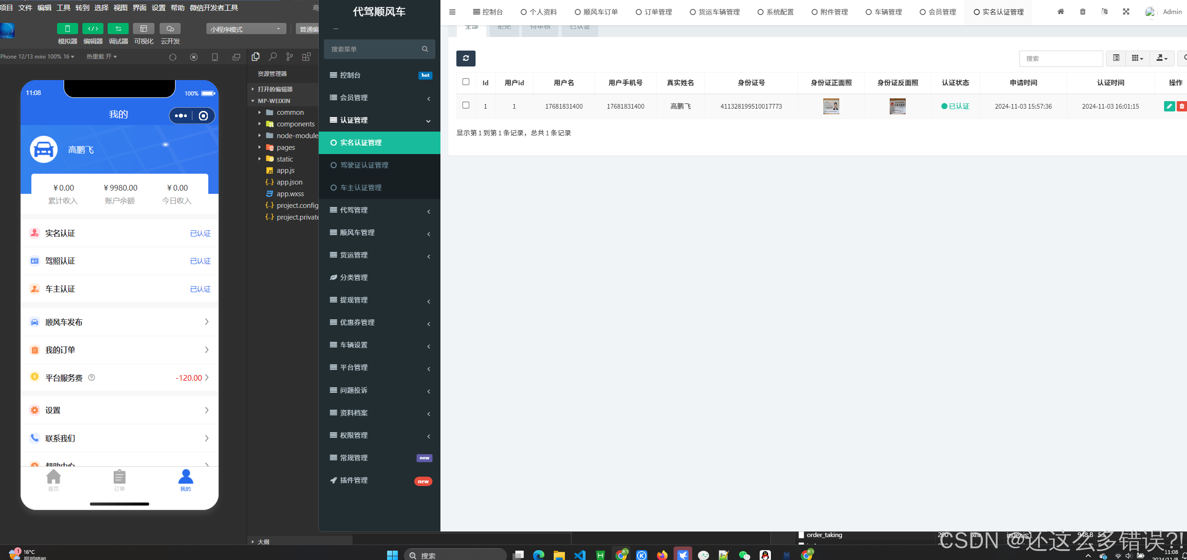Click mini program capsule menu dots
Viewport: 1187px width, 560px height.
181,116
